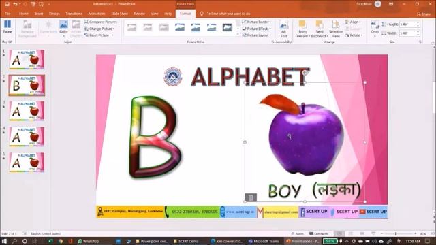Image resolution: width=436 pixels, height=245 pixels.
Task: Select slide 4 thumbnail
Action: click(x=27, y=136)
